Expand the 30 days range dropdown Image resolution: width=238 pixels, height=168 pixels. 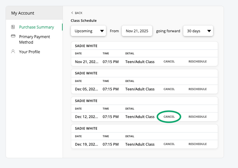[x=198, y=31]
